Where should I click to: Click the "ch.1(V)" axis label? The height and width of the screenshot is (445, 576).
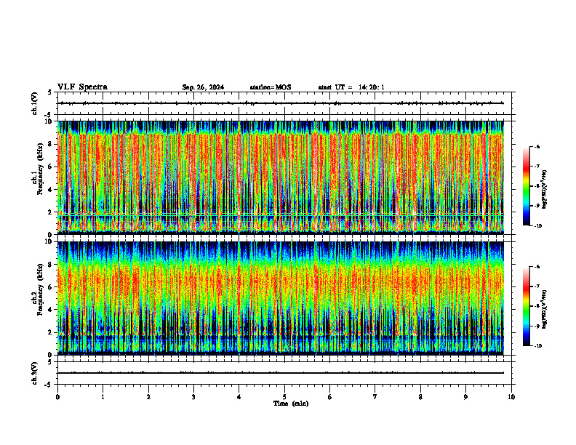(34, 103)
